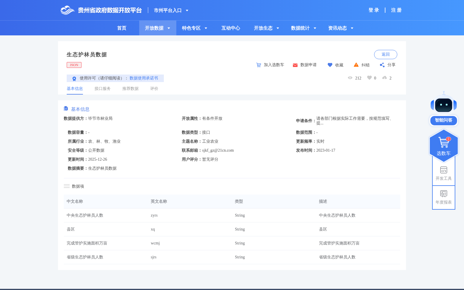464x290 pixels.
Task: Click the platform logo icon
Action: click(68, 10)
